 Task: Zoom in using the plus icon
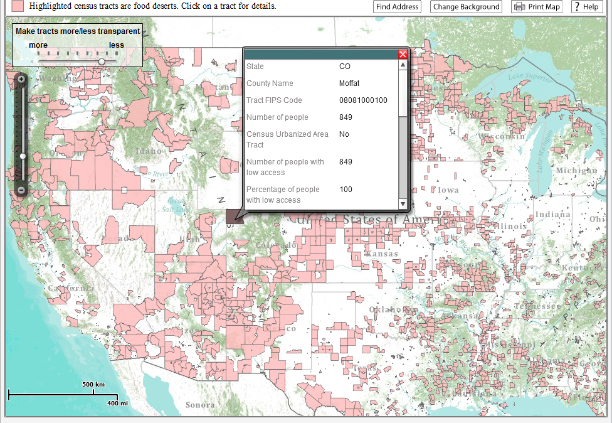coord(21,79)
